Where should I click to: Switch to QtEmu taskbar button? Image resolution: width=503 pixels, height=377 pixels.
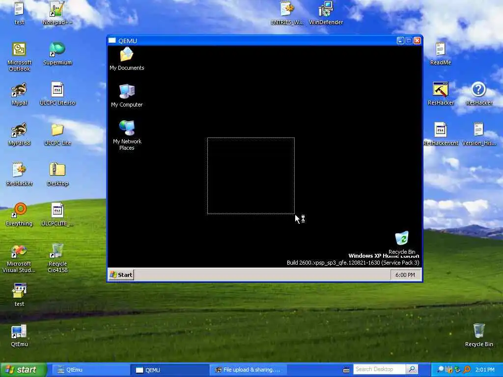tap(90, 370)
